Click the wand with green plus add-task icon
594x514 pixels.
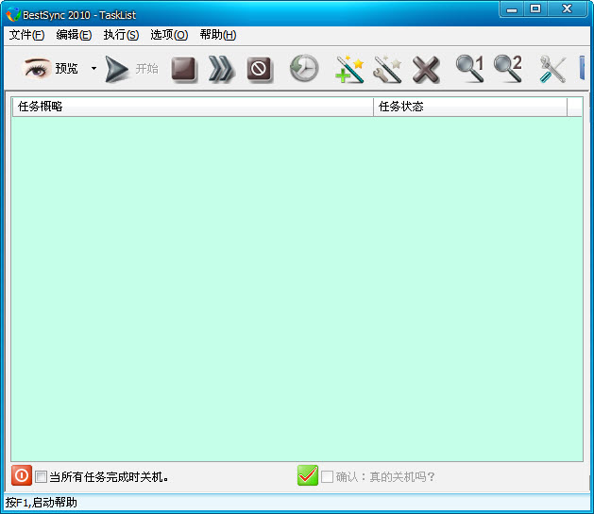pos(349,69)
